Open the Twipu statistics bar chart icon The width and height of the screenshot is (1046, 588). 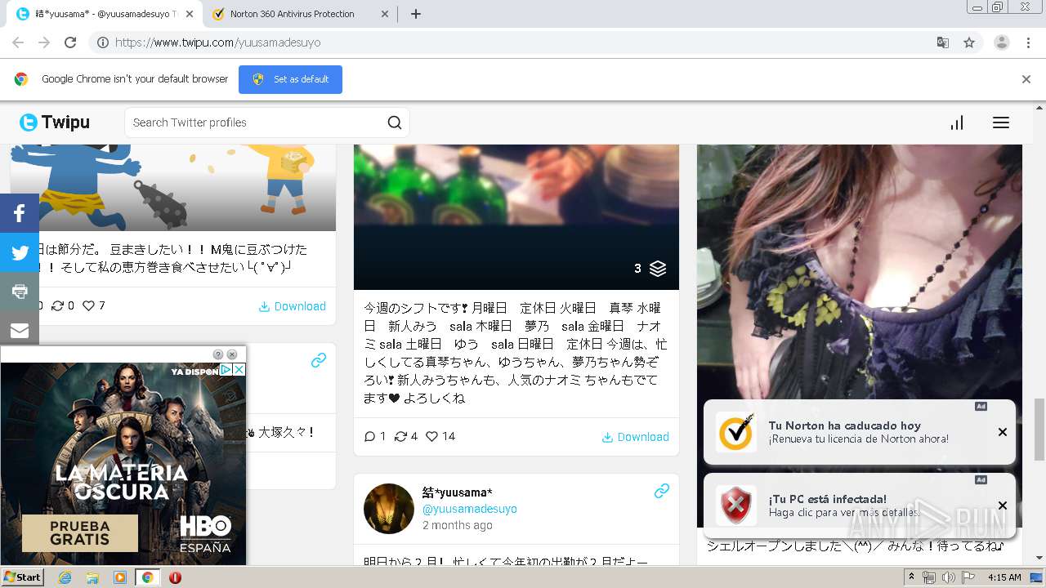coord(956,122)
